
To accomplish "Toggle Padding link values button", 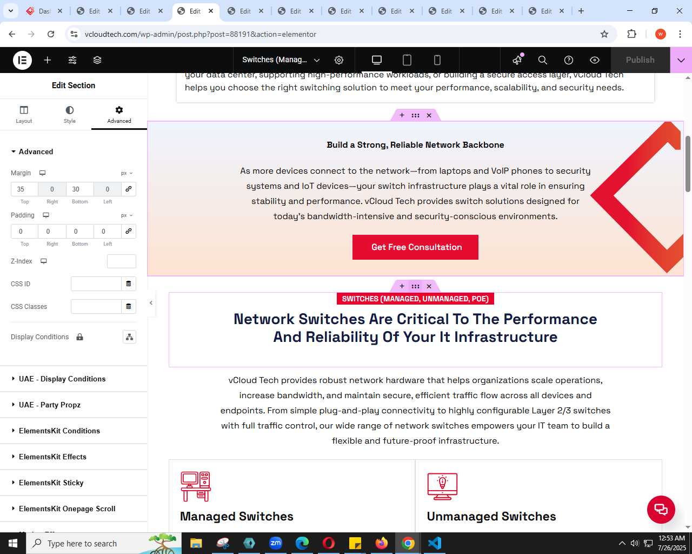I will tap(129, 231).
